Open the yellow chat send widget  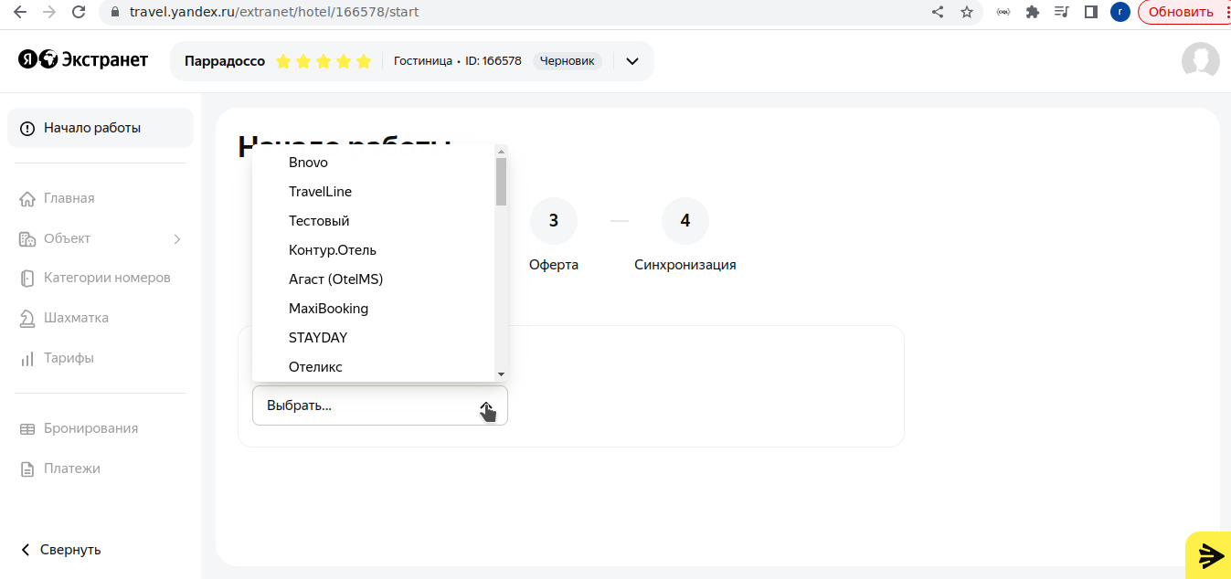click(x=1210, y=555)
